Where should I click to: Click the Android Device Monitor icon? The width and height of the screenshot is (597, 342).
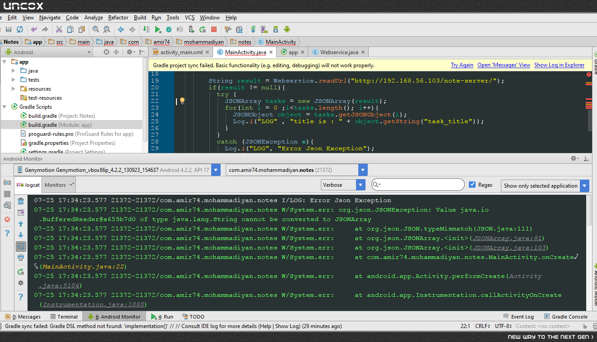287,29
